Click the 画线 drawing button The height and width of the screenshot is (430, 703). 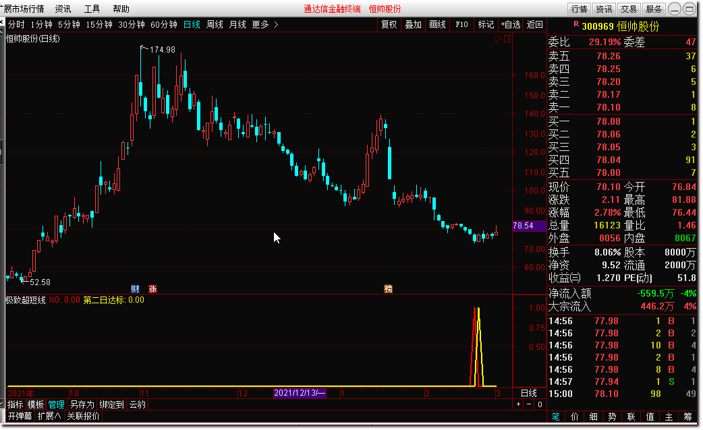[437, 25]
